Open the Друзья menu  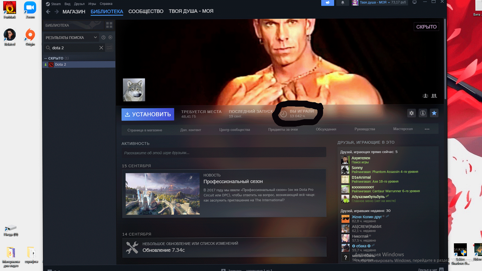tap(79, 4)
